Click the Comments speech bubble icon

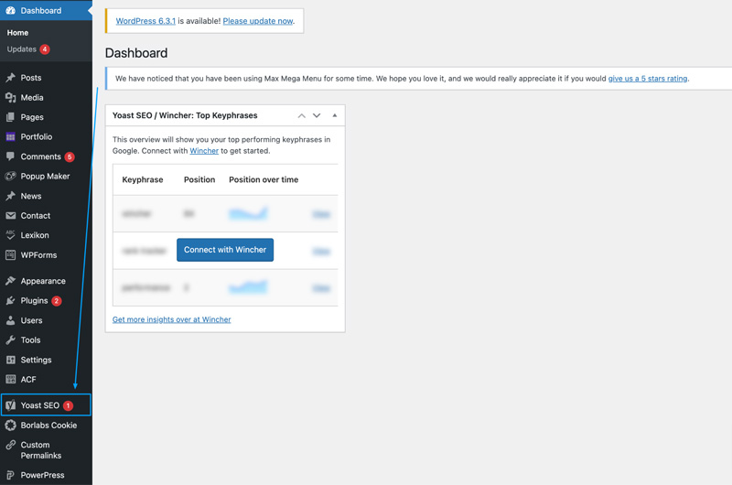pos(10,156)
